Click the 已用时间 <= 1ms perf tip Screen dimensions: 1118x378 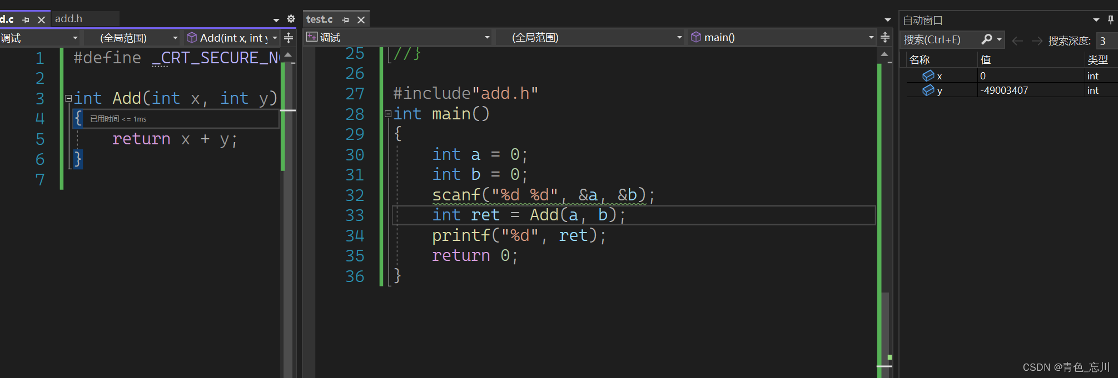click(x=118, y=119)
